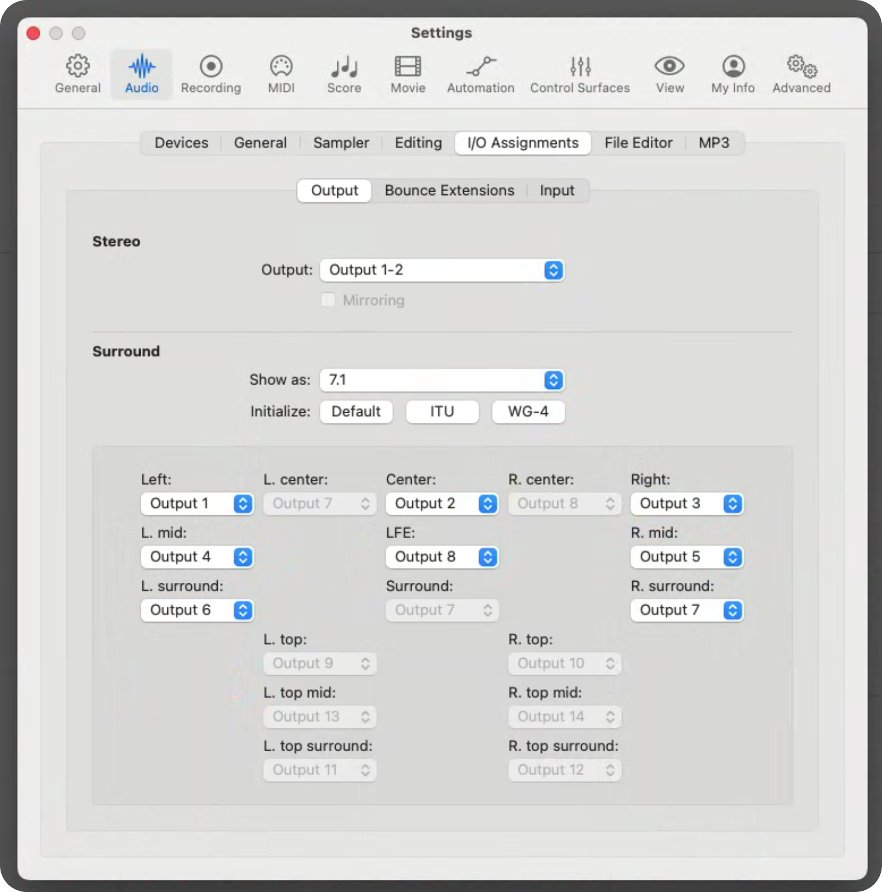
Task: Switch to the MP3 tab
Action: coord(714,143)
